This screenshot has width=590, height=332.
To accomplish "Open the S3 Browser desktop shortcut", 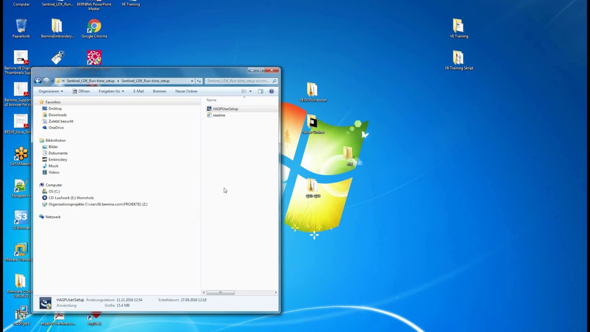I will coord(21,220).
